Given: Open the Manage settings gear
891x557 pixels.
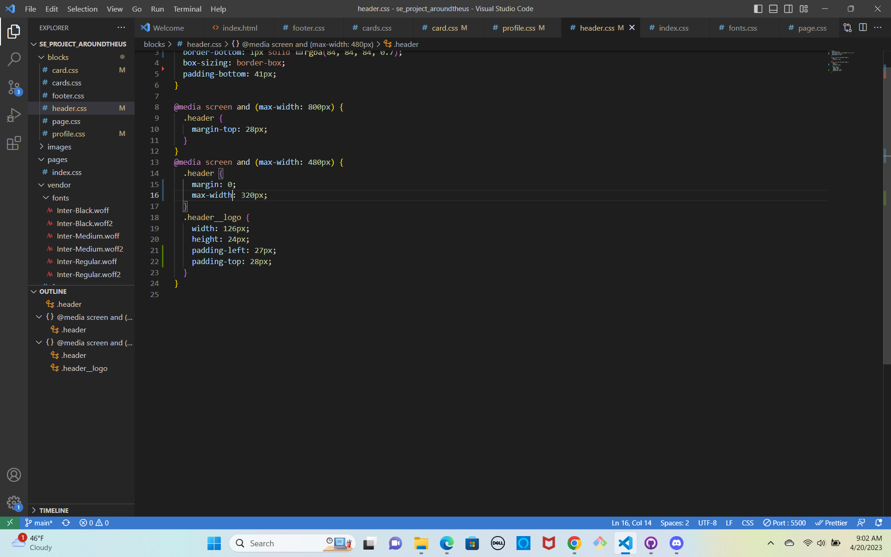Looking at the screenshot, I should pos(14,503).
